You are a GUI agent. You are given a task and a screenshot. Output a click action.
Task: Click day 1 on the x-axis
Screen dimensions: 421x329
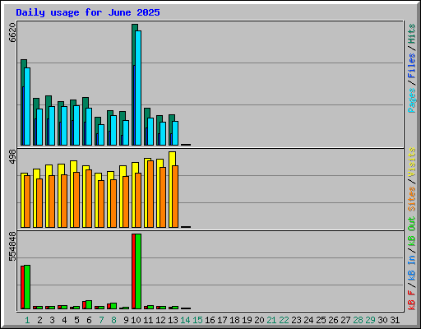27,320
